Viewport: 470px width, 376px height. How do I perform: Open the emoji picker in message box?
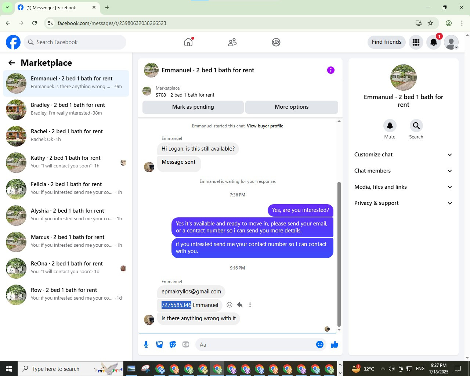tap(320, 344)
